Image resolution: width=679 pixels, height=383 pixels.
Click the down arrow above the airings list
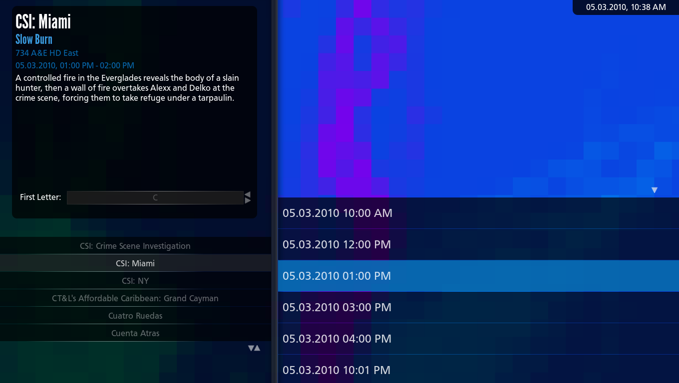click(655, 190)
